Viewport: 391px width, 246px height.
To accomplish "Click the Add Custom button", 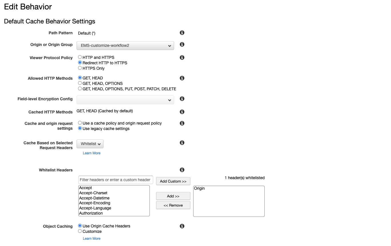I will point(173,181).
